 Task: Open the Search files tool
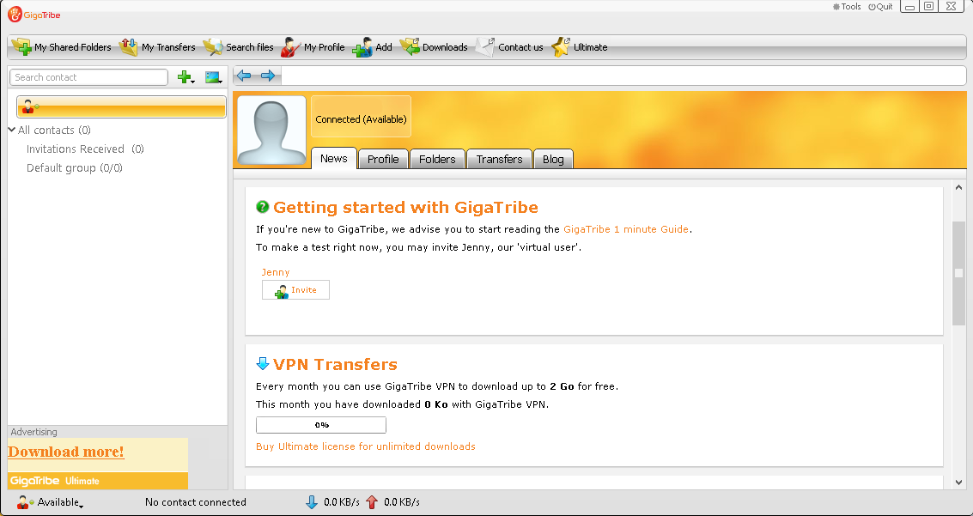238,47
